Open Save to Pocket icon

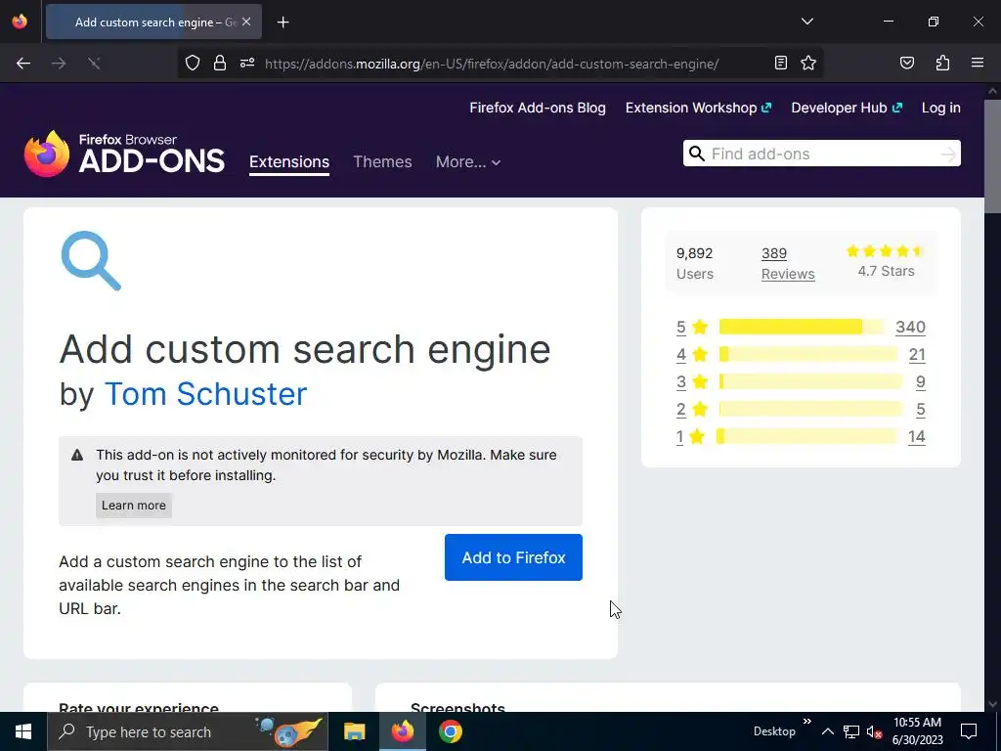click(x=906, y=63)
